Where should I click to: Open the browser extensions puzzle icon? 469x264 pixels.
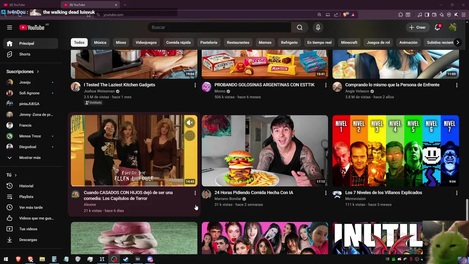tap(400, 15)
